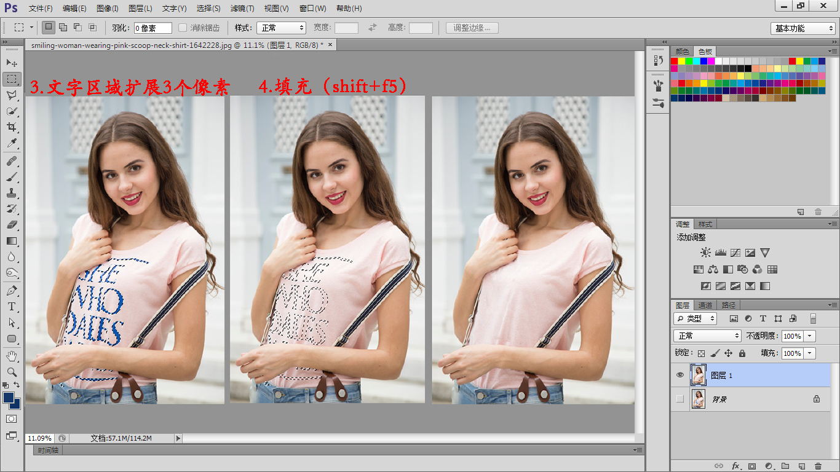Select the Gradient tool
Image resolution: width=840 pixels, height=472 pixels.
(x=12, y=241)
